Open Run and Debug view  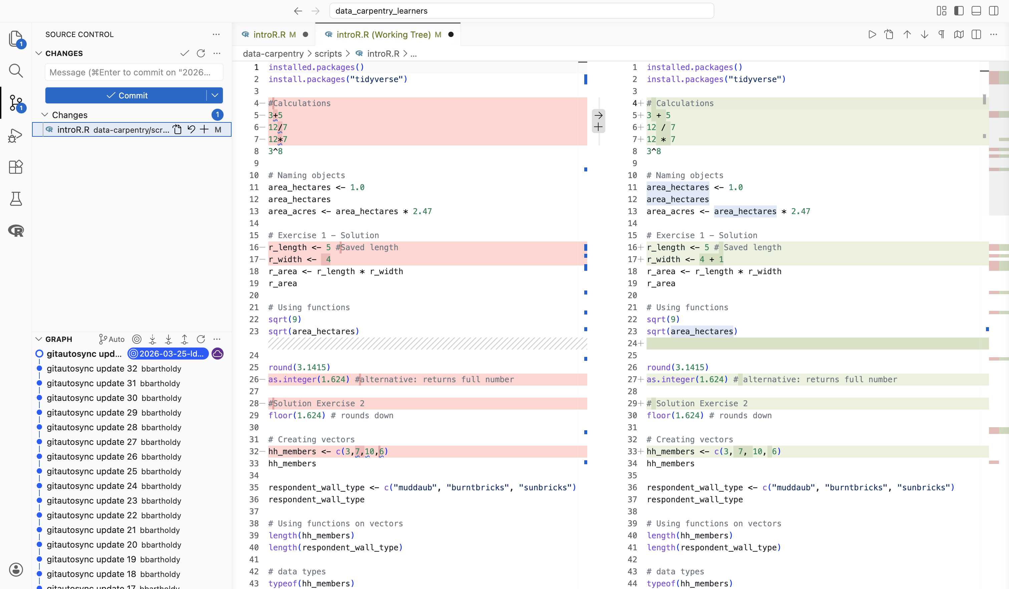pos(15,135)
